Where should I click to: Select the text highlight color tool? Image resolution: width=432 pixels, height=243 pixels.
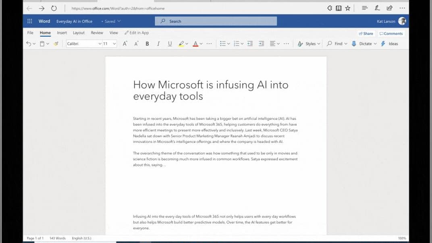click(x=182, y=44)
